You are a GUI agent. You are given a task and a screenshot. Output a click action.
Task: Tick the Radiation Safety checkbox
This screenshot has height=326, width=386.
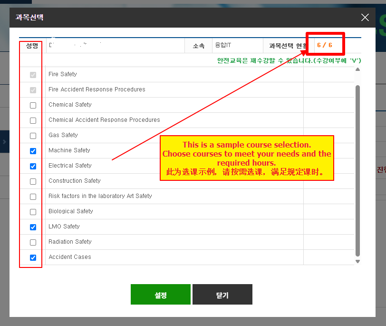click(33, 242)
